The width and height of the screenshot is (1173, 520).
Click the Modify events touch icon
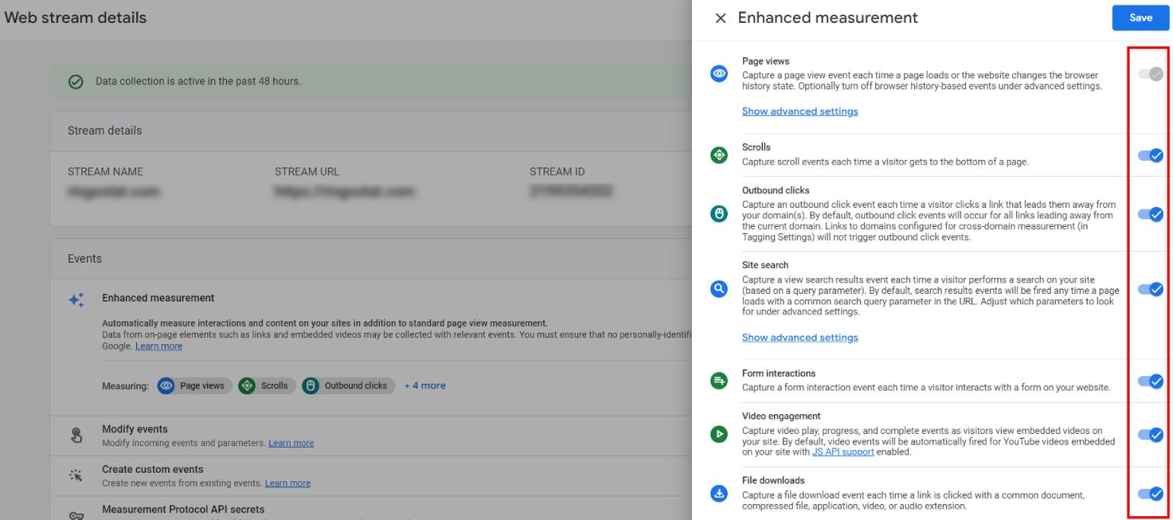click(x=76, y=435)
